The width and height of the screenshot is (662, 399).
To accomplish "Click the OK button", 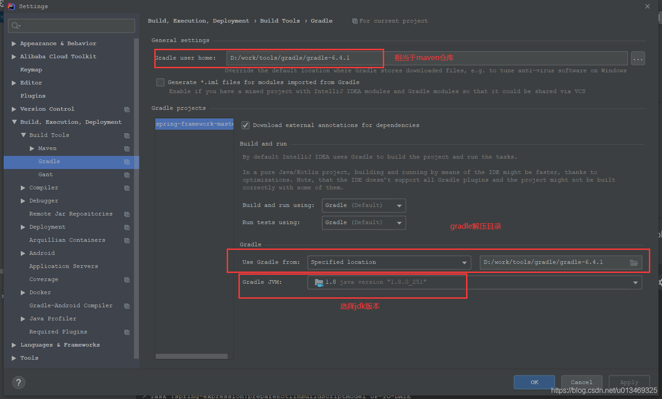I will click(x=534, y=382).
